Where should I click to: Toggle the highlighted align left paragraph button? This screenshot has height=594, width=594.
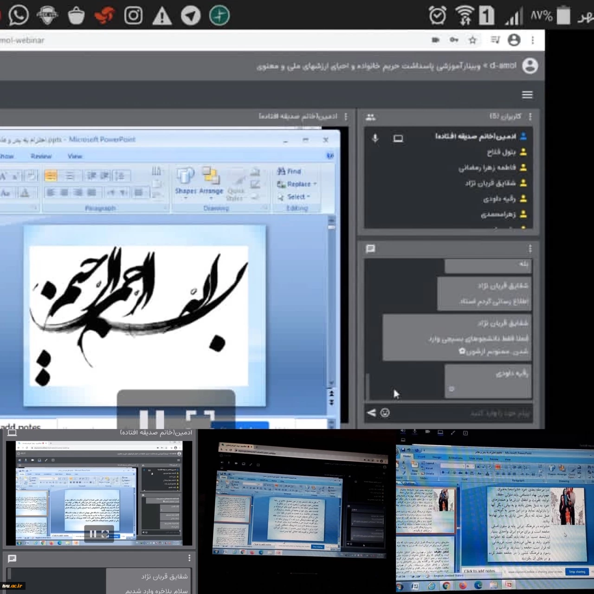tap(51, 175)
